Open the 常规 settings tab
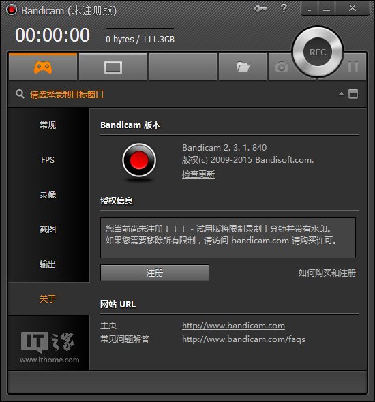Image resolution: width=375 pixels, height=402 pixels. tap(48, 125)
